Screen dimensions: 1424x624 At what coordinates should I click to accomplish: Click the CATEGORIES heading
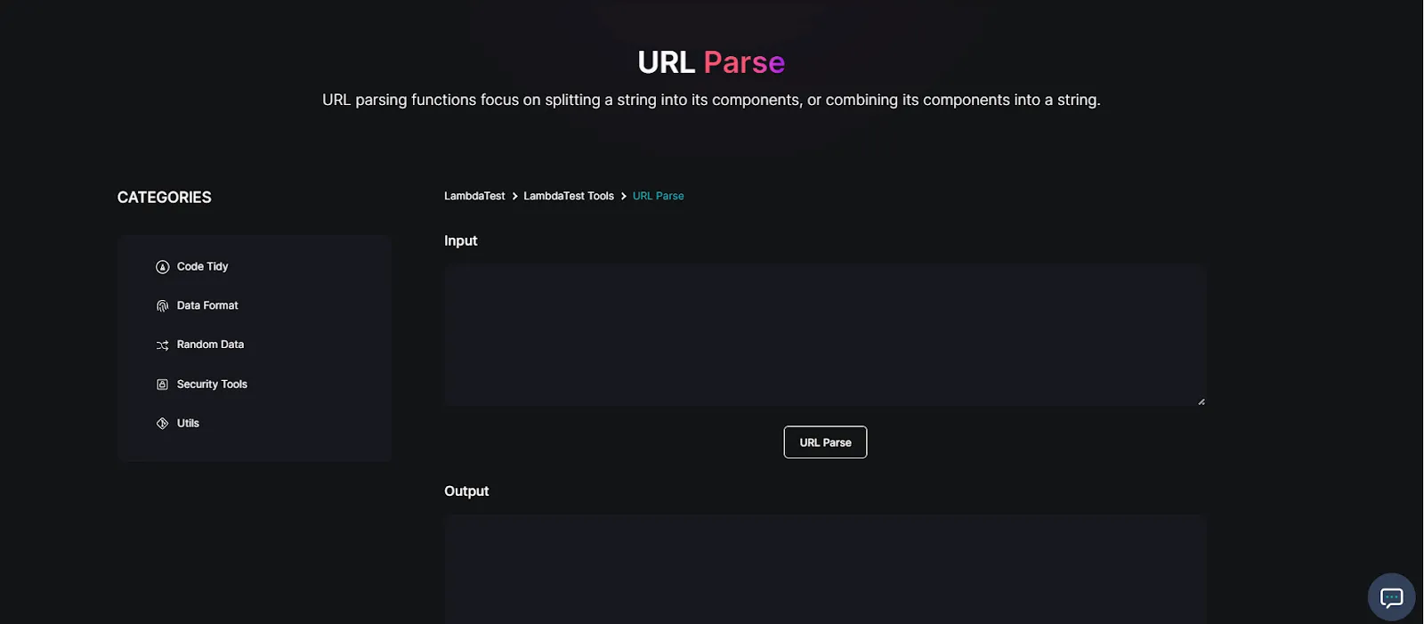(165, 198)
